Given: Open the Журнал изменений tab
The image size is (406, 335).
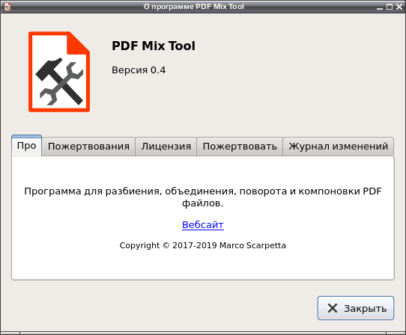Looking at the screenshot, I should tap(339, 147).
